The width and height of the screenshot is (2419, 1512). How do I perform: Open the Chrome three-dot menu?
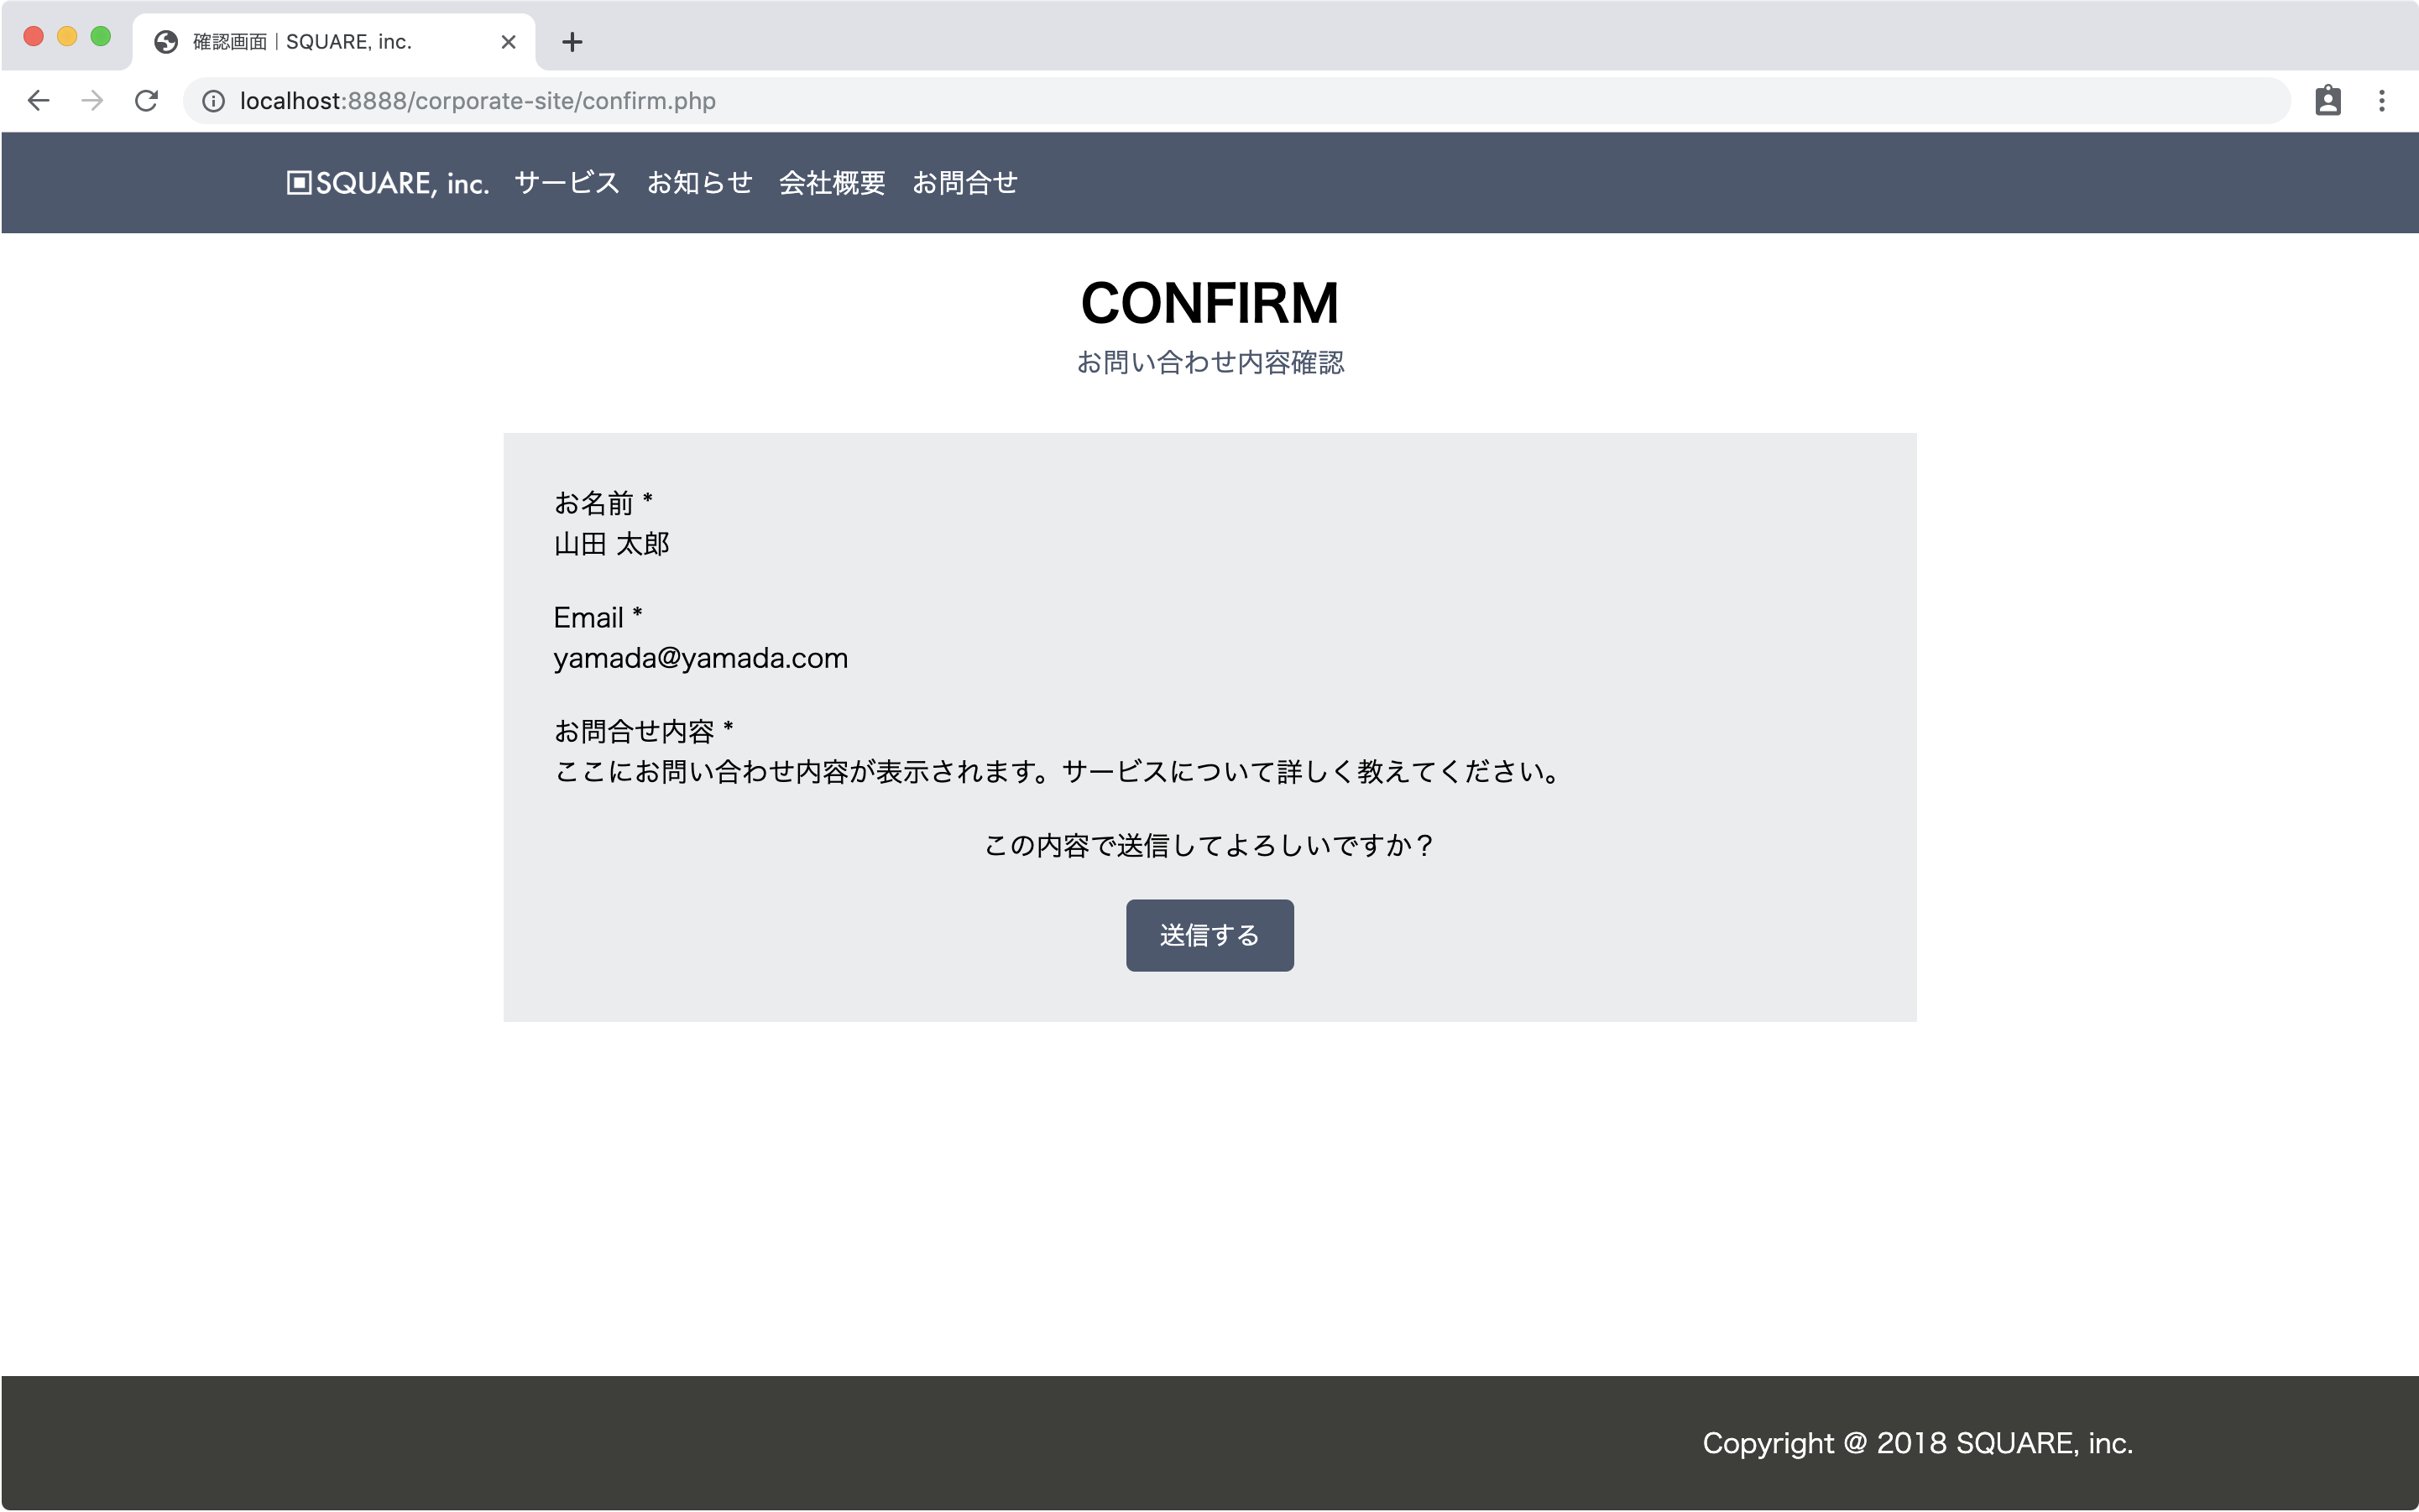tap(2384, 100)
